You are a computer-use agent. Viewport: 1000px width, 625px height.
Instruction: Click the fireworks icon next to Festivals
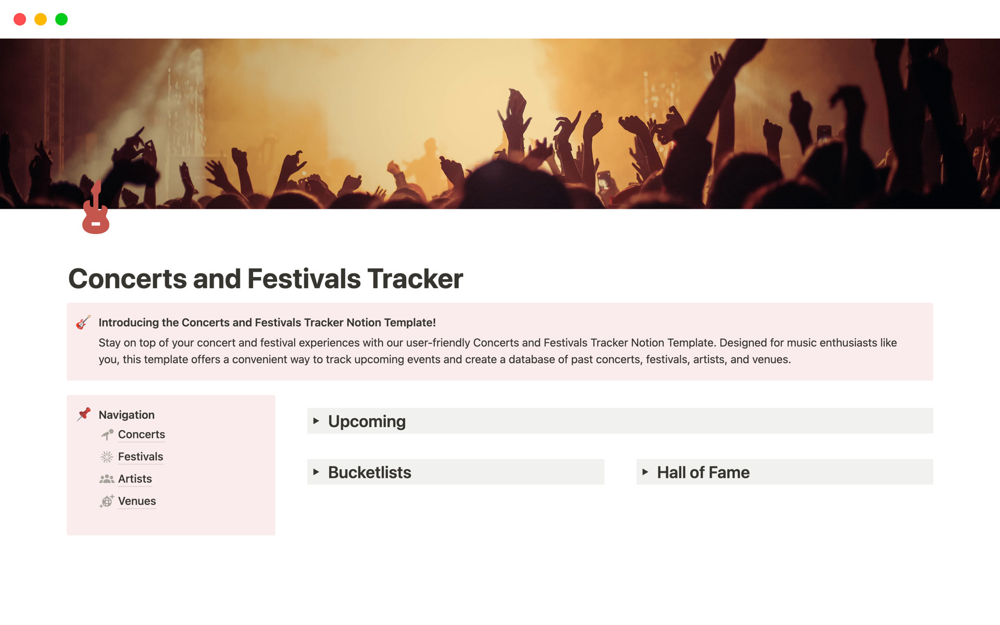[107, 456]
